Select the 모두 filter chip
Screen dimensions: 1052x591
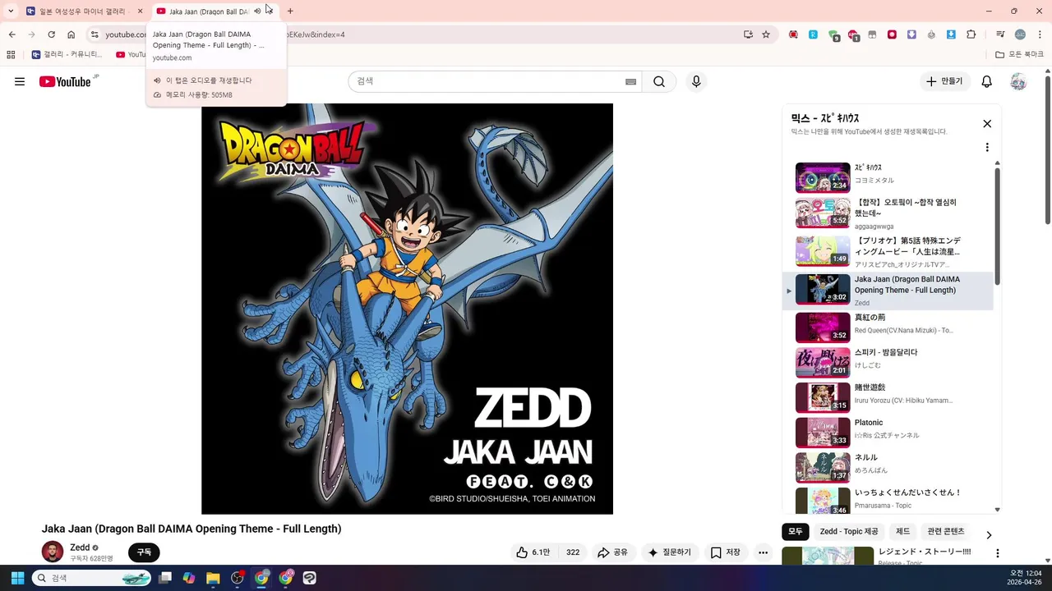coord(796,532)
